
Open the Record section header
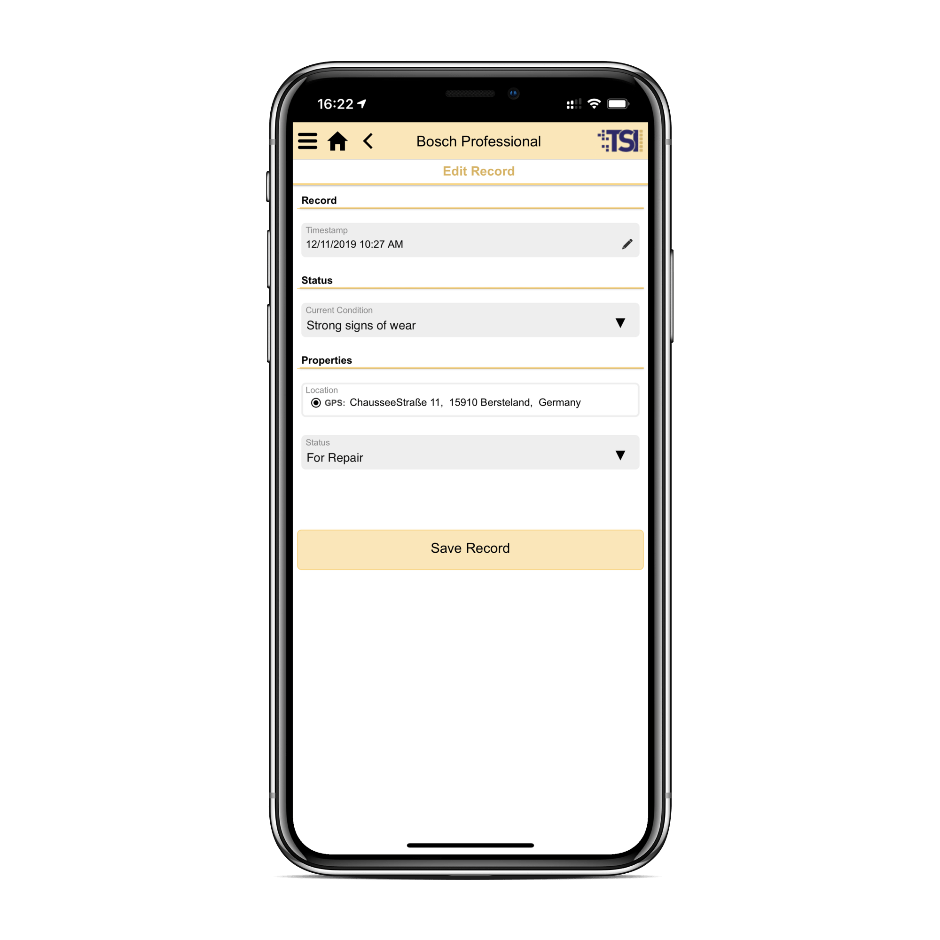coord(319,200)
